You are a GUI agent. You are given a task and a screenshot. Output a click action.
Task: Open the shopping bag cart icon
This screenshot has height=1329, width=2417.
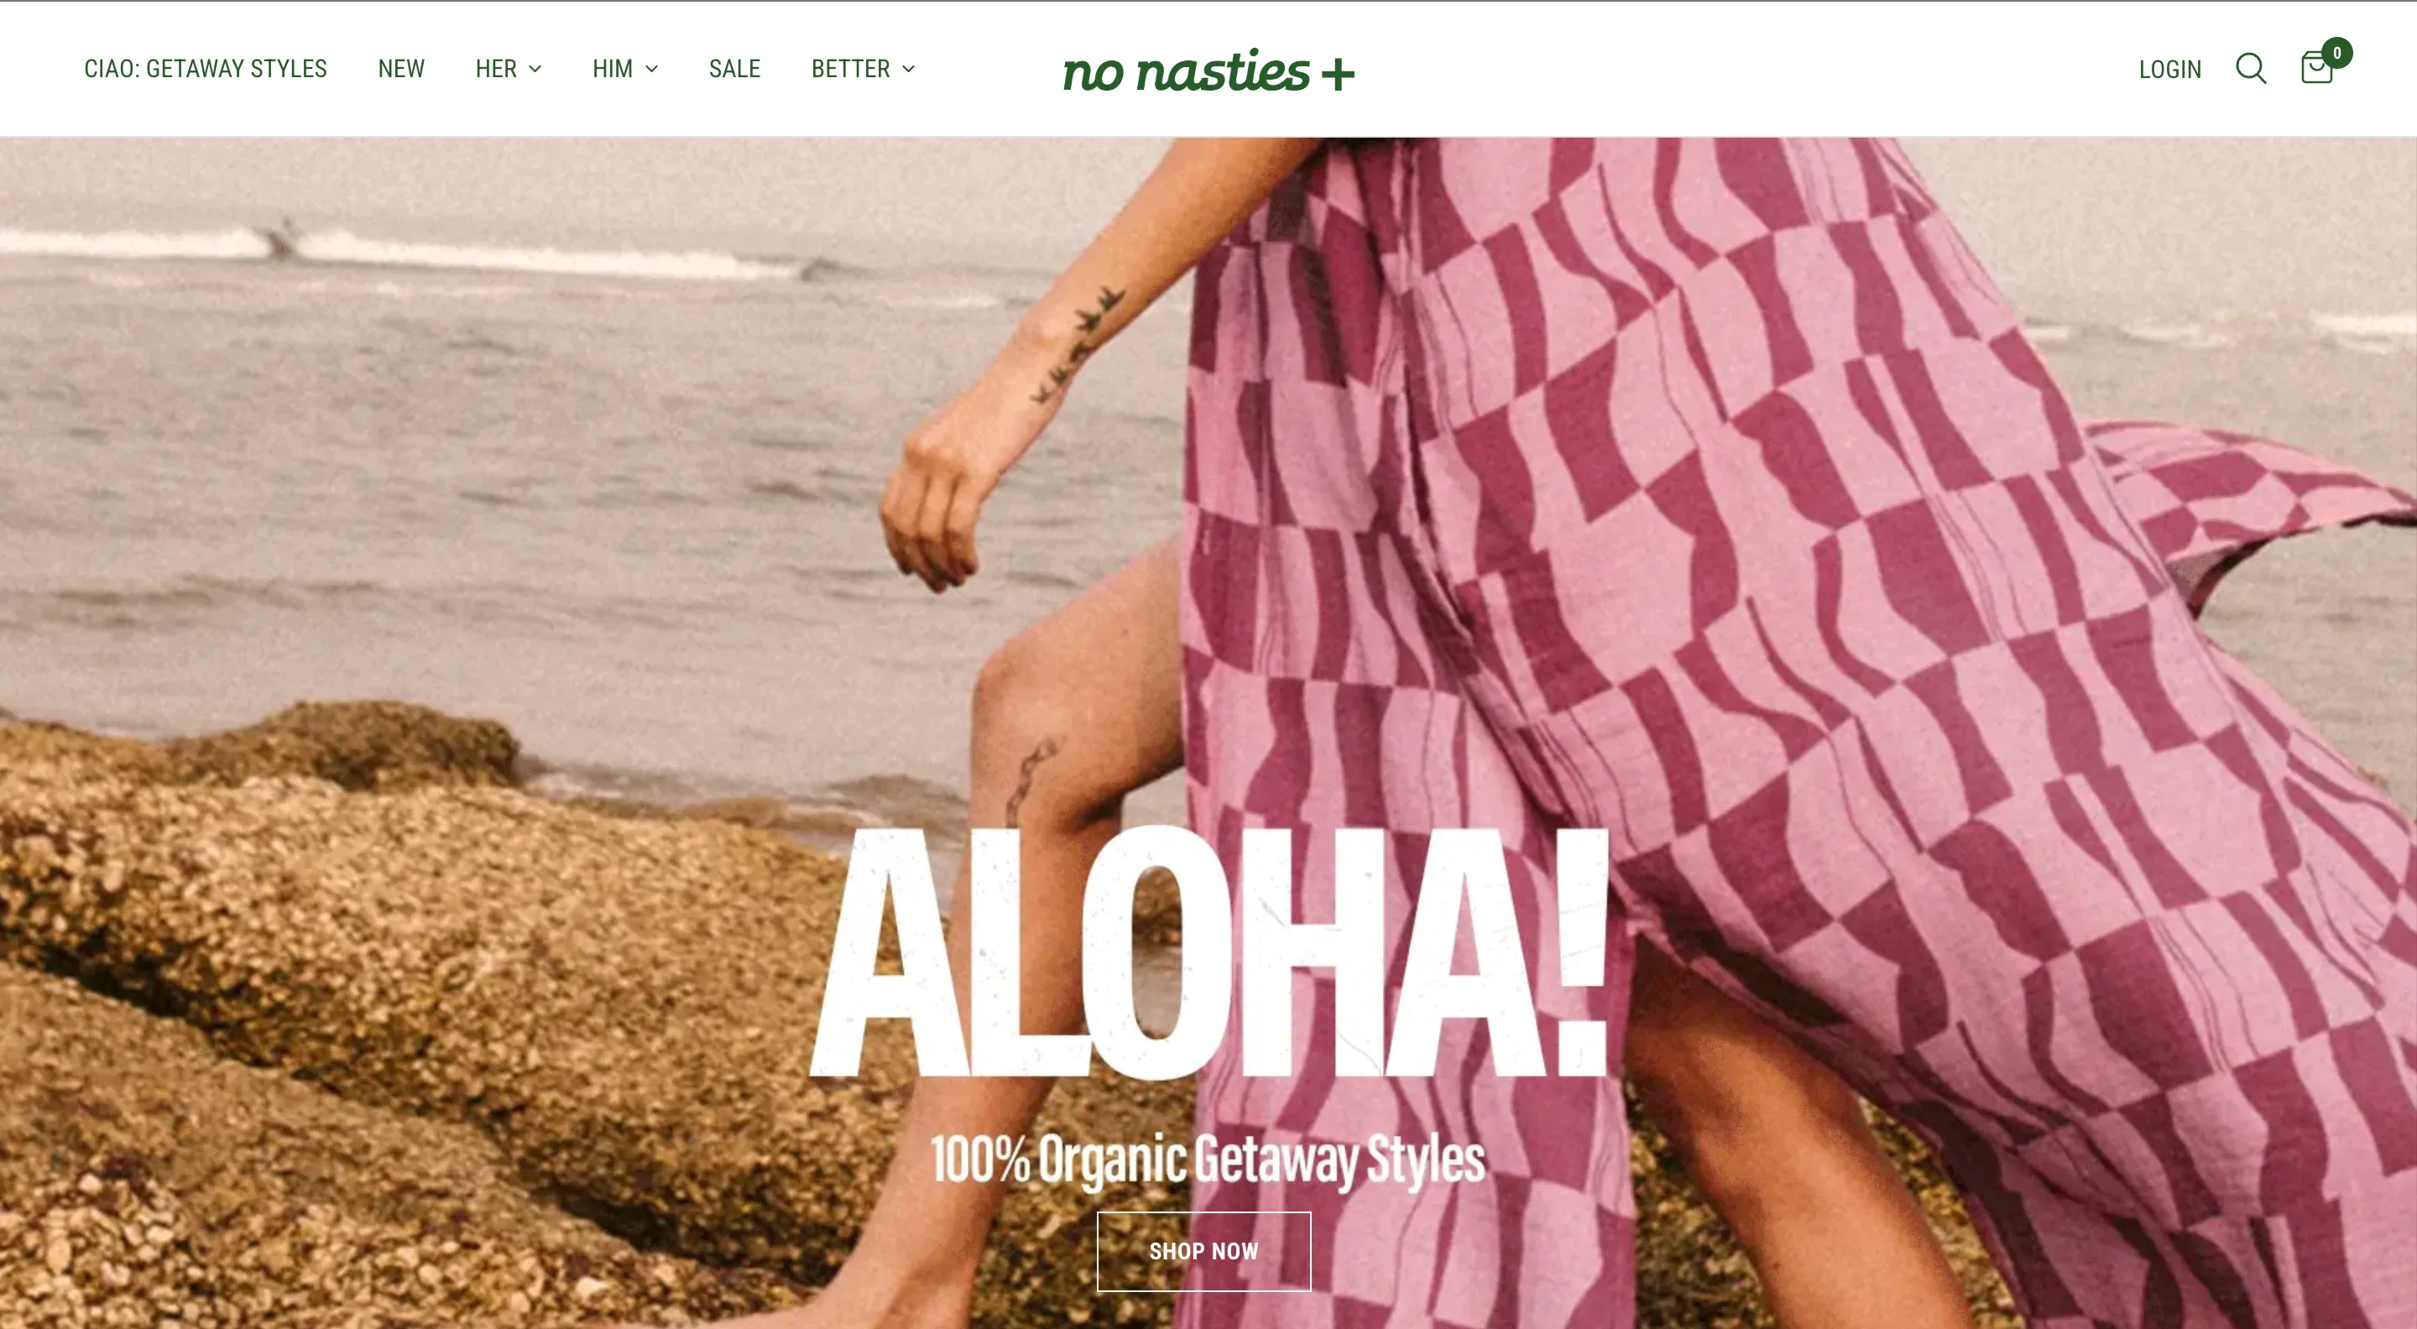pyautogui.click(x=2315, y=69)
